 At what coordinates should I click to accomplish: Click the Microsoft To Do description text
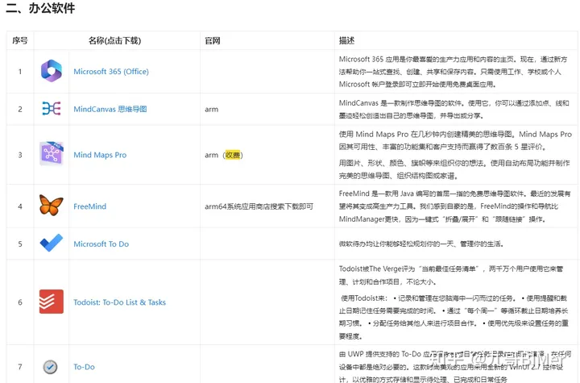[421, 244]
